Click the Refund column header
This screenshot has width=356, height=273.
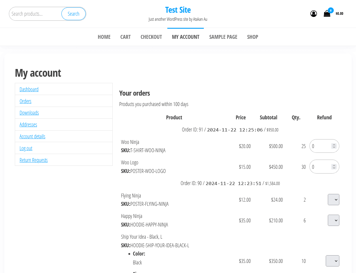click(x=324, y=118)
